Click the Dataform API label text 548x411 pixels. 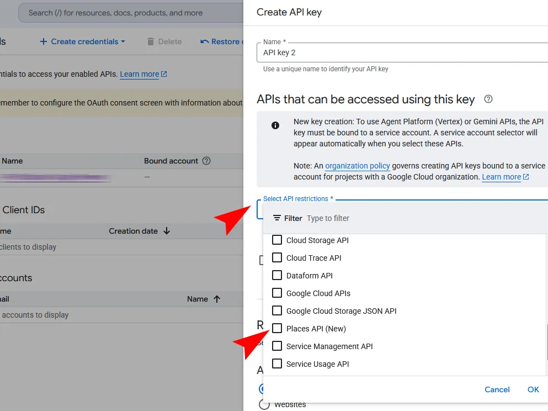pos(309,276)
